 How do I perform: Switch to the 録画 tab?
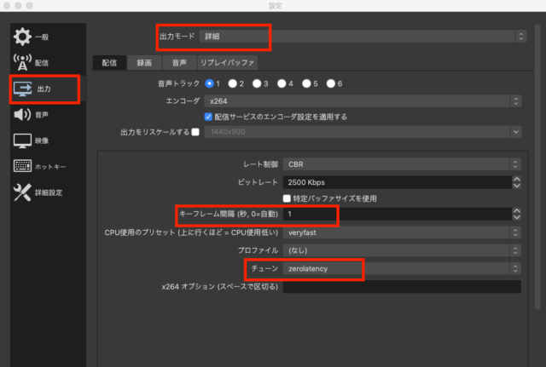tap(144, 62)
